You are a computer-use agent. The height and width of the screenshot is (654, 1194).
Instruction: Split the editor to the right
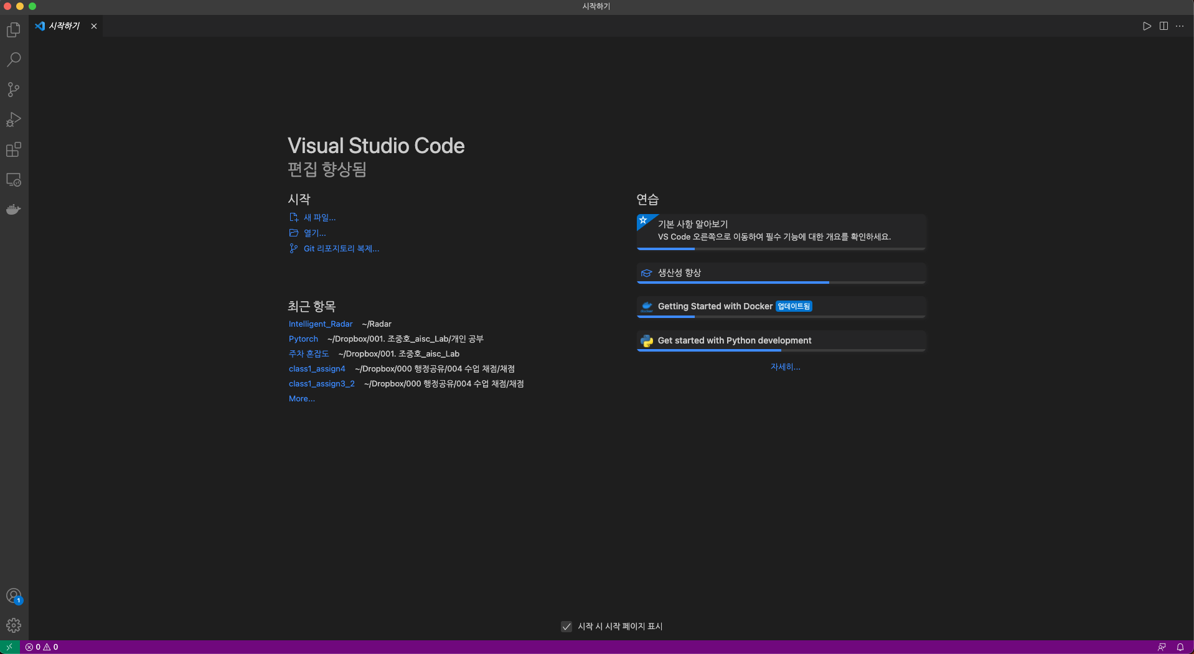[1163, 26]
